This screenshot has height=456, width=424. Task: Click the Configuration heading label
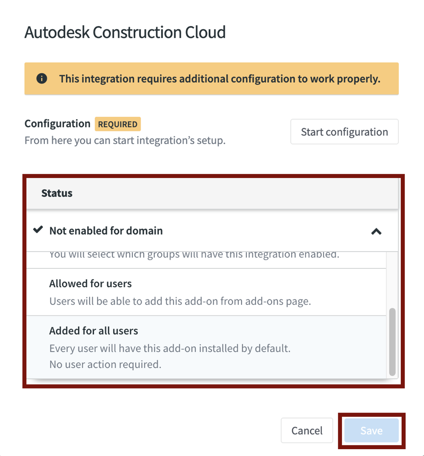click(x=57, y=123)
